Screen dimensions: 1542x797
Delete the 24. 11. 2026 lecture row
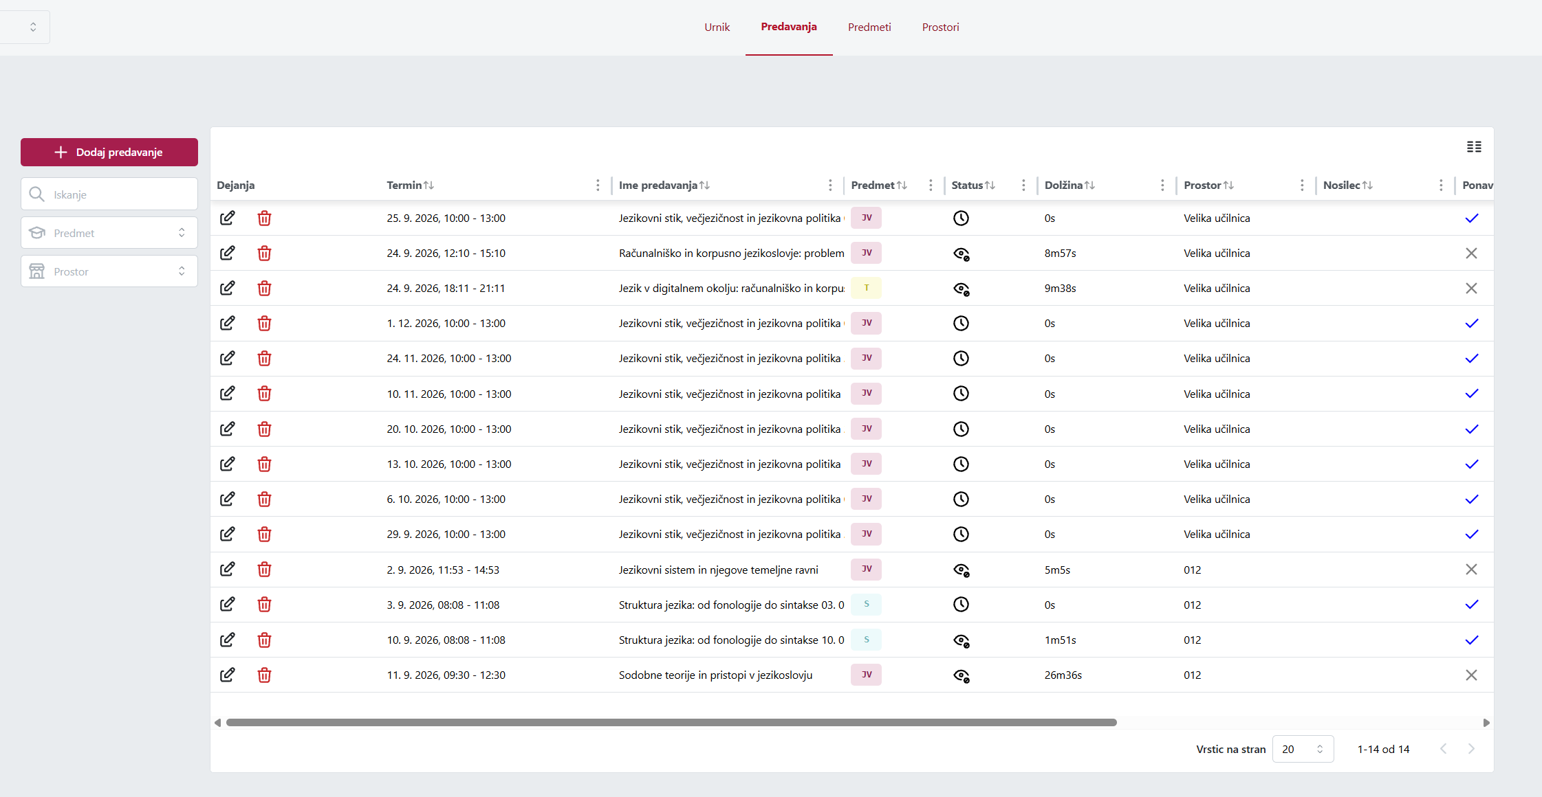click(x=264, y=358)
